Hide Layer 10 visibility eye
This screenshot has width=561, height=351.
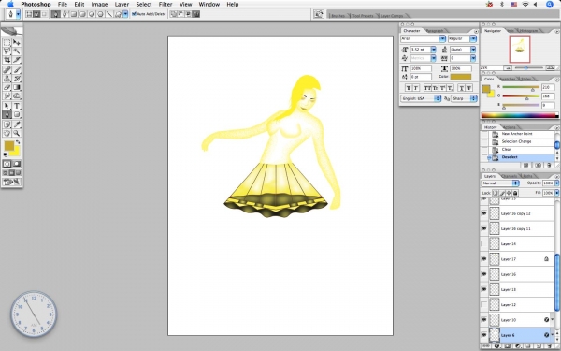click(x=484, y=319)
